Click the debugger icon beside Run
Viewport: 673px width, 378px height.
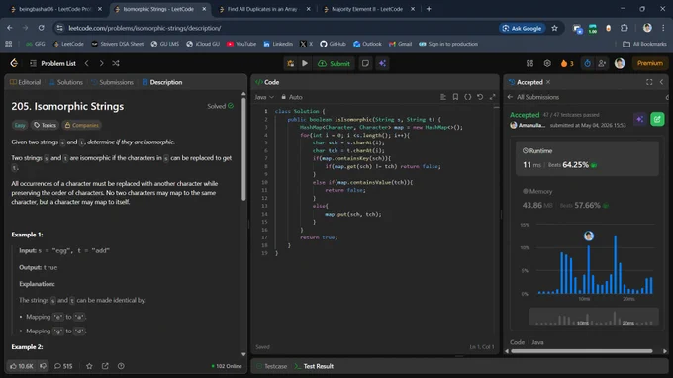(x=291, y=63)
